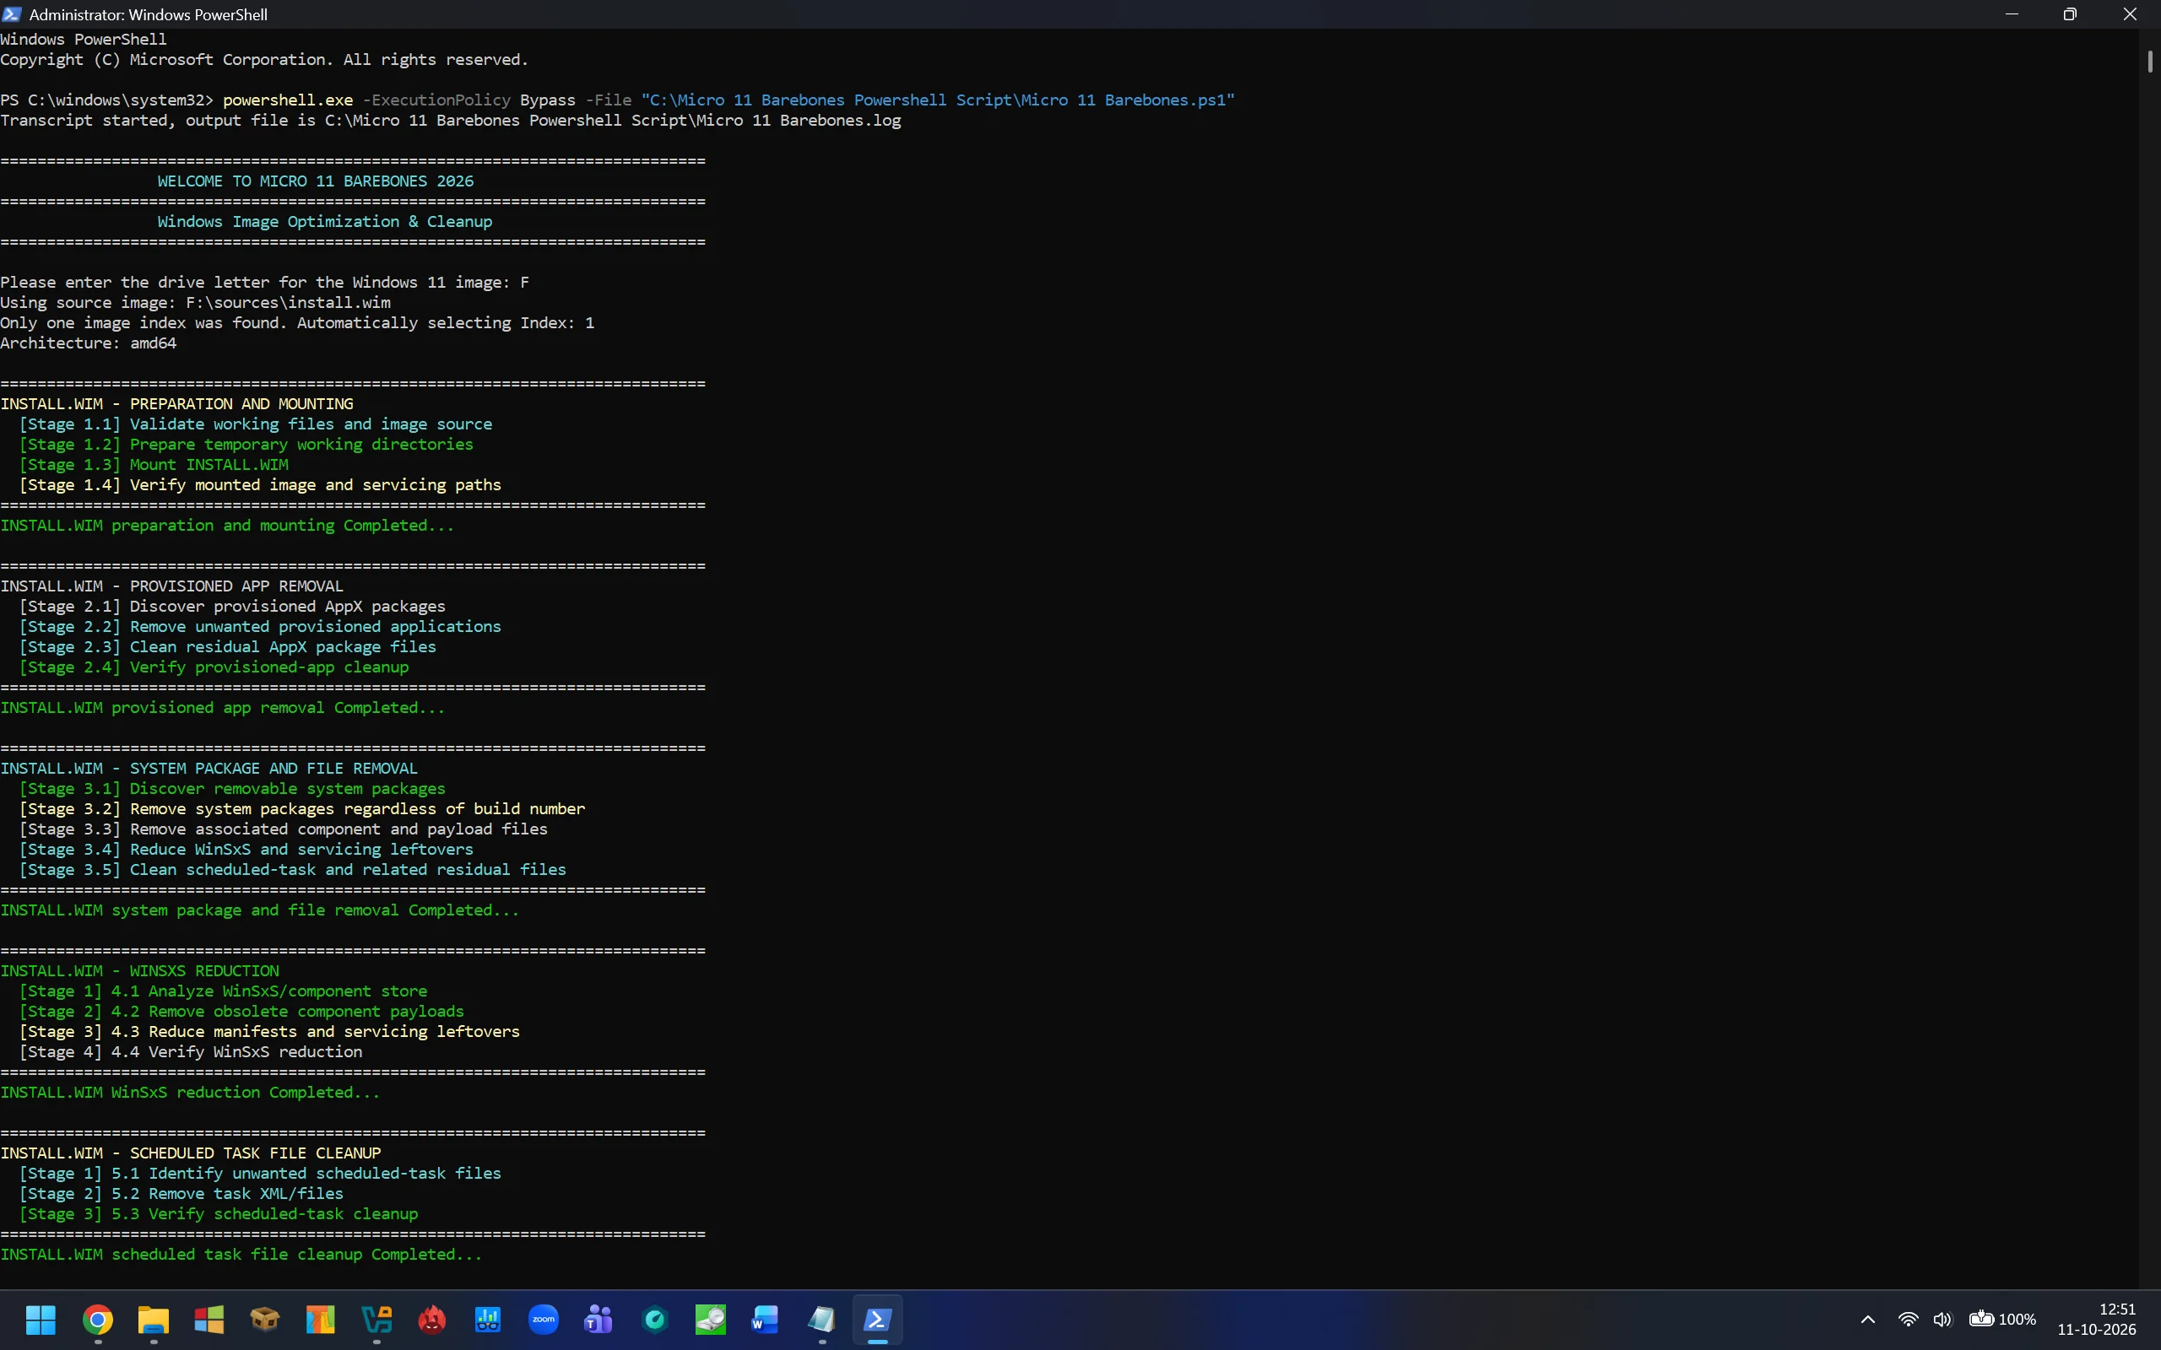Click '4.2 Remove obsolete component payloads' line
The image size is (2161, 1350).
pyautogui.click(x=288, y=1012)
